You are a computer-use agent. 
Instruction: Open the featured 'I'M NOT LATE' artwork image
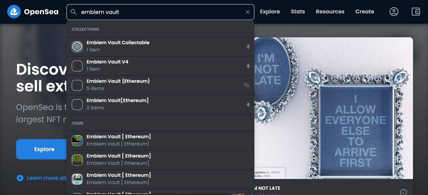click(334, 108)
